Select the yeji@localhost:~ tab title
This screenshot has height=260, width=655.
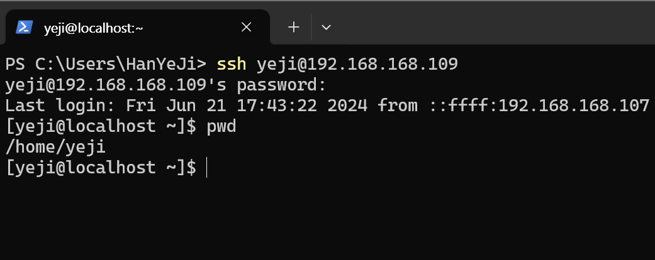click(x=94, y=28)
